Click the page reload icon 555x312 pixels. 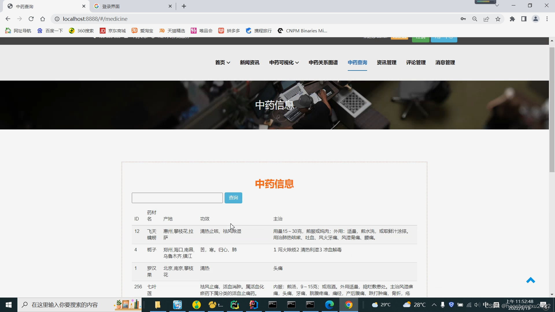coord(31,19)
